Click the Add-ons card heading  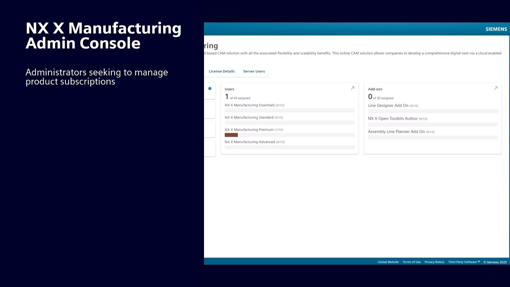tap(375, 89)
